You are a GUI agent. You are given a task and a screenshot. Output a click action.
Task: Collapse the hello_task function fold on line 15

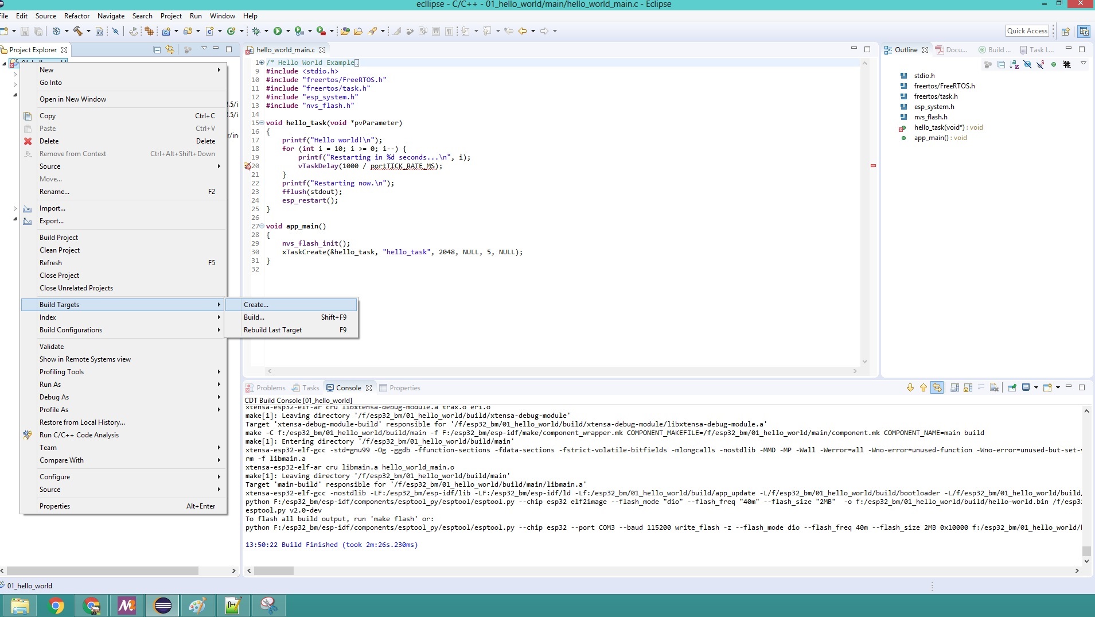click(262, 123)
